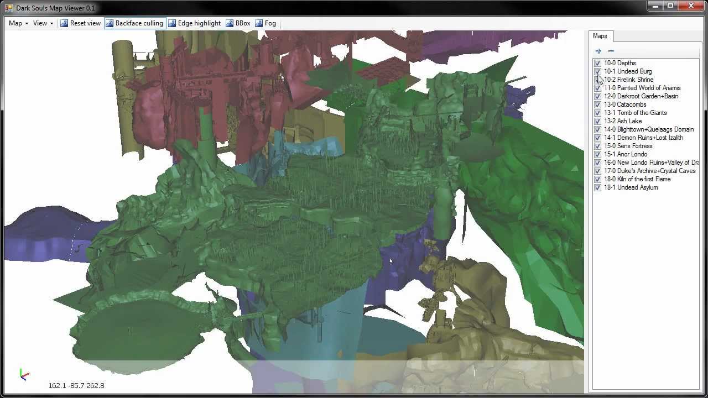Open the Map dropdown menu
708x398 pixels.
18,23
